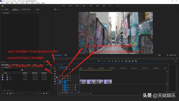This screenshot has width=179, height=101.
Task: Open the effects panel flyout arrow
Action: pyautogui.click(x=38, y=13)
